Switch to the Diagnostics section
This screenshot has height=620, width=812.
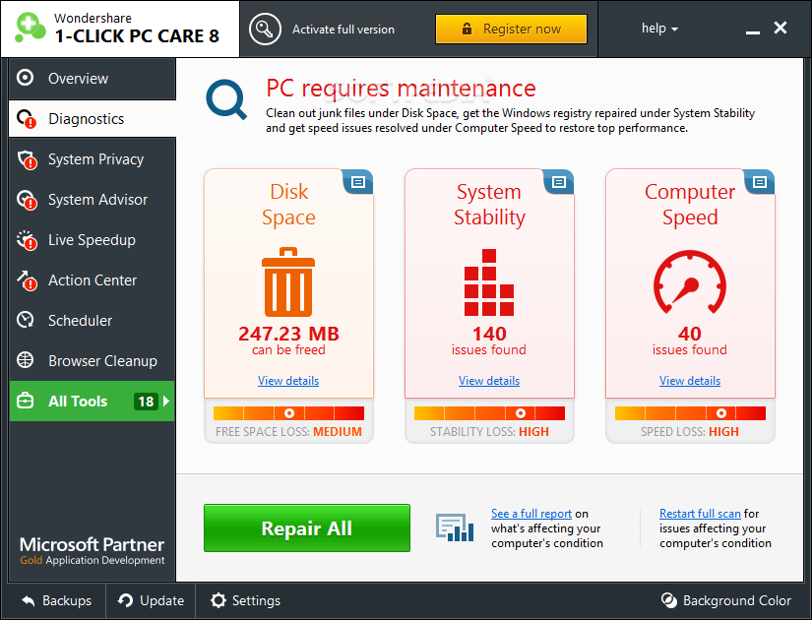point(93,119)
